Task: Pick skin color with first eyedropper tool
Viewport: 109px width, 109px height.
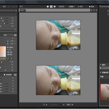Action: pos(8,58)
